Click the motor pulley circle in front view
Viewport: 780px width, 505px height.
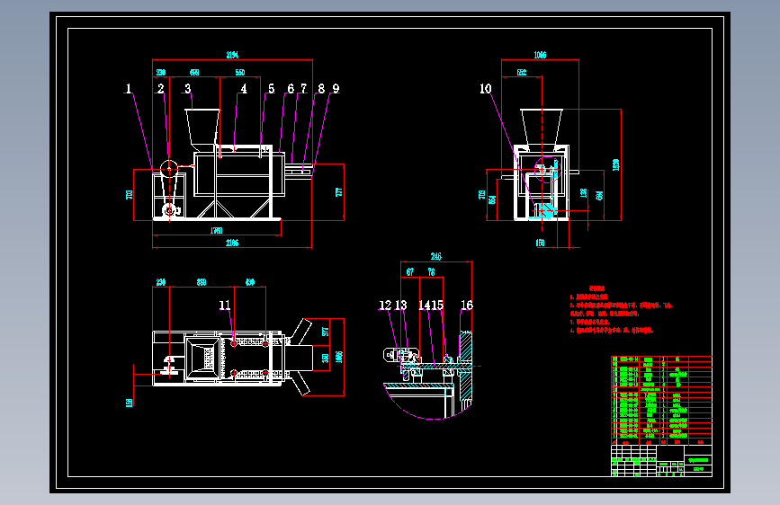pyautogui.click(x=169, y=169)
